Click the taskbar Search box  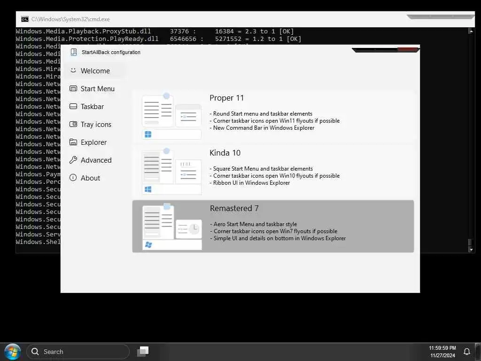[x=78, y=352]
